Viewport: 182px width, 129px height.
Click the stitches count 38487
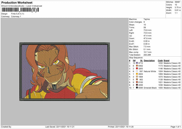pos(177,2)
